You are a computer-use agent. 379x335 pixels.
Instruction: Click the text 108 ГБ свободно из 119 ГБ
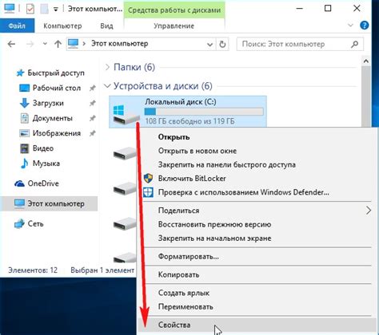189,121
